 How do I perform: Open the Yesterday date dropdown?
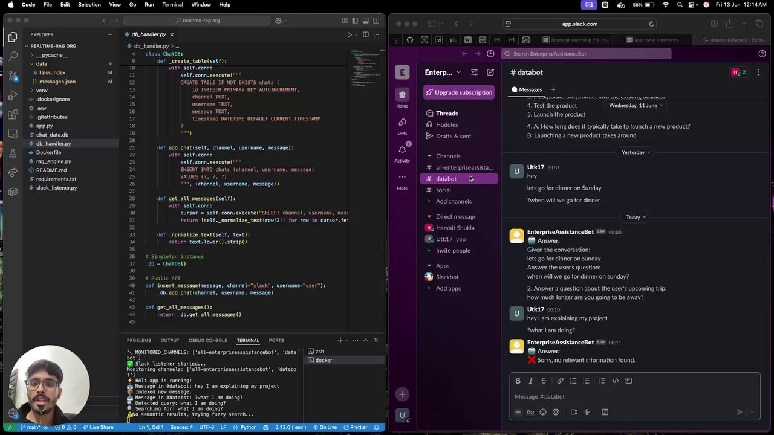(636, 152)
